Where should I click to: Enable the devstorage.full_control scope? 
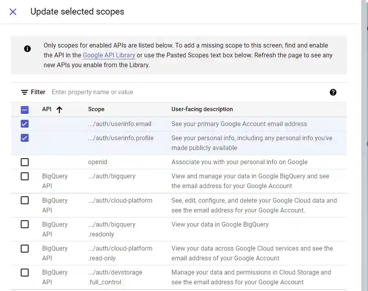coord(25,272)
